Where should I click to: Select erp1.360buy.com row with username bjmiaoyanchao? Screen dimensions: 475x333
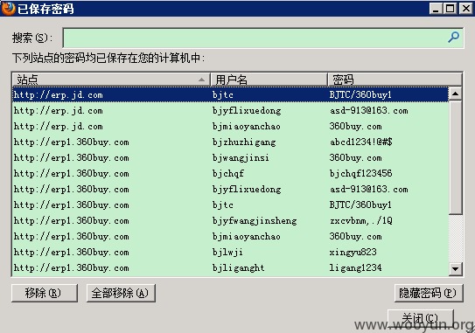click(230, 237)
